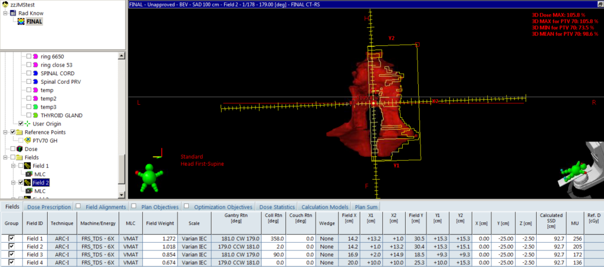Image resolution: width=604 pixels, height=267 pixels.
Task: Click the magenta swatch for ring 6650
Action: click(x=35, y=57)
